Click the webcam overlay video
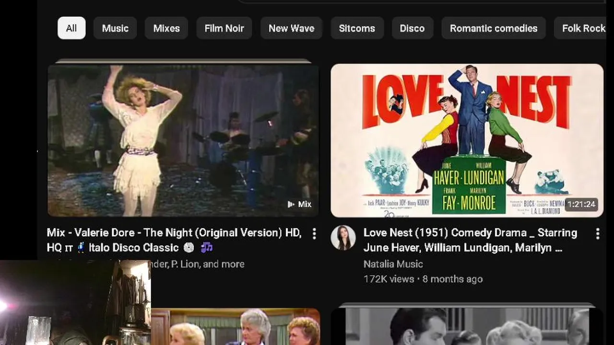The width and height of the screenshot is (614, 345). tap(75, 303)
